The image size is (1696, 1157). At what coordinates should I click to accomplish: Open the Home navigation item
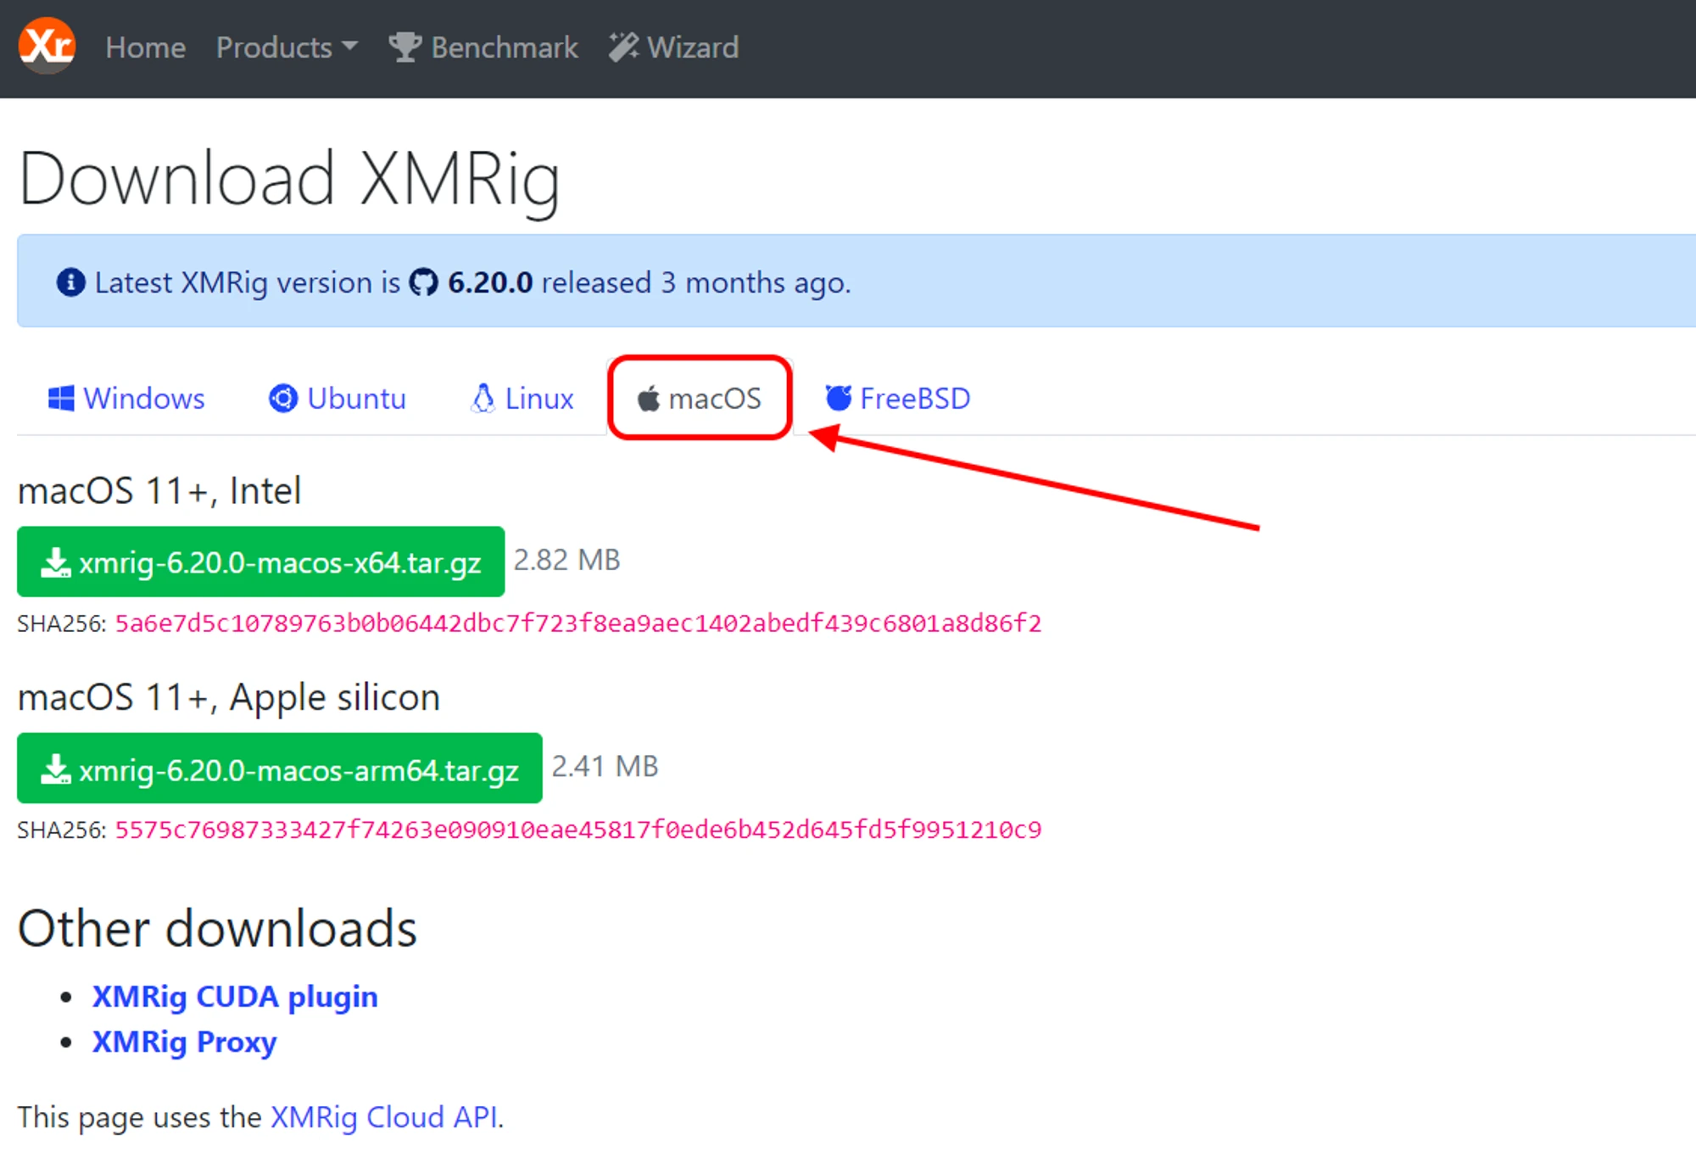click(x=145, y=48)
